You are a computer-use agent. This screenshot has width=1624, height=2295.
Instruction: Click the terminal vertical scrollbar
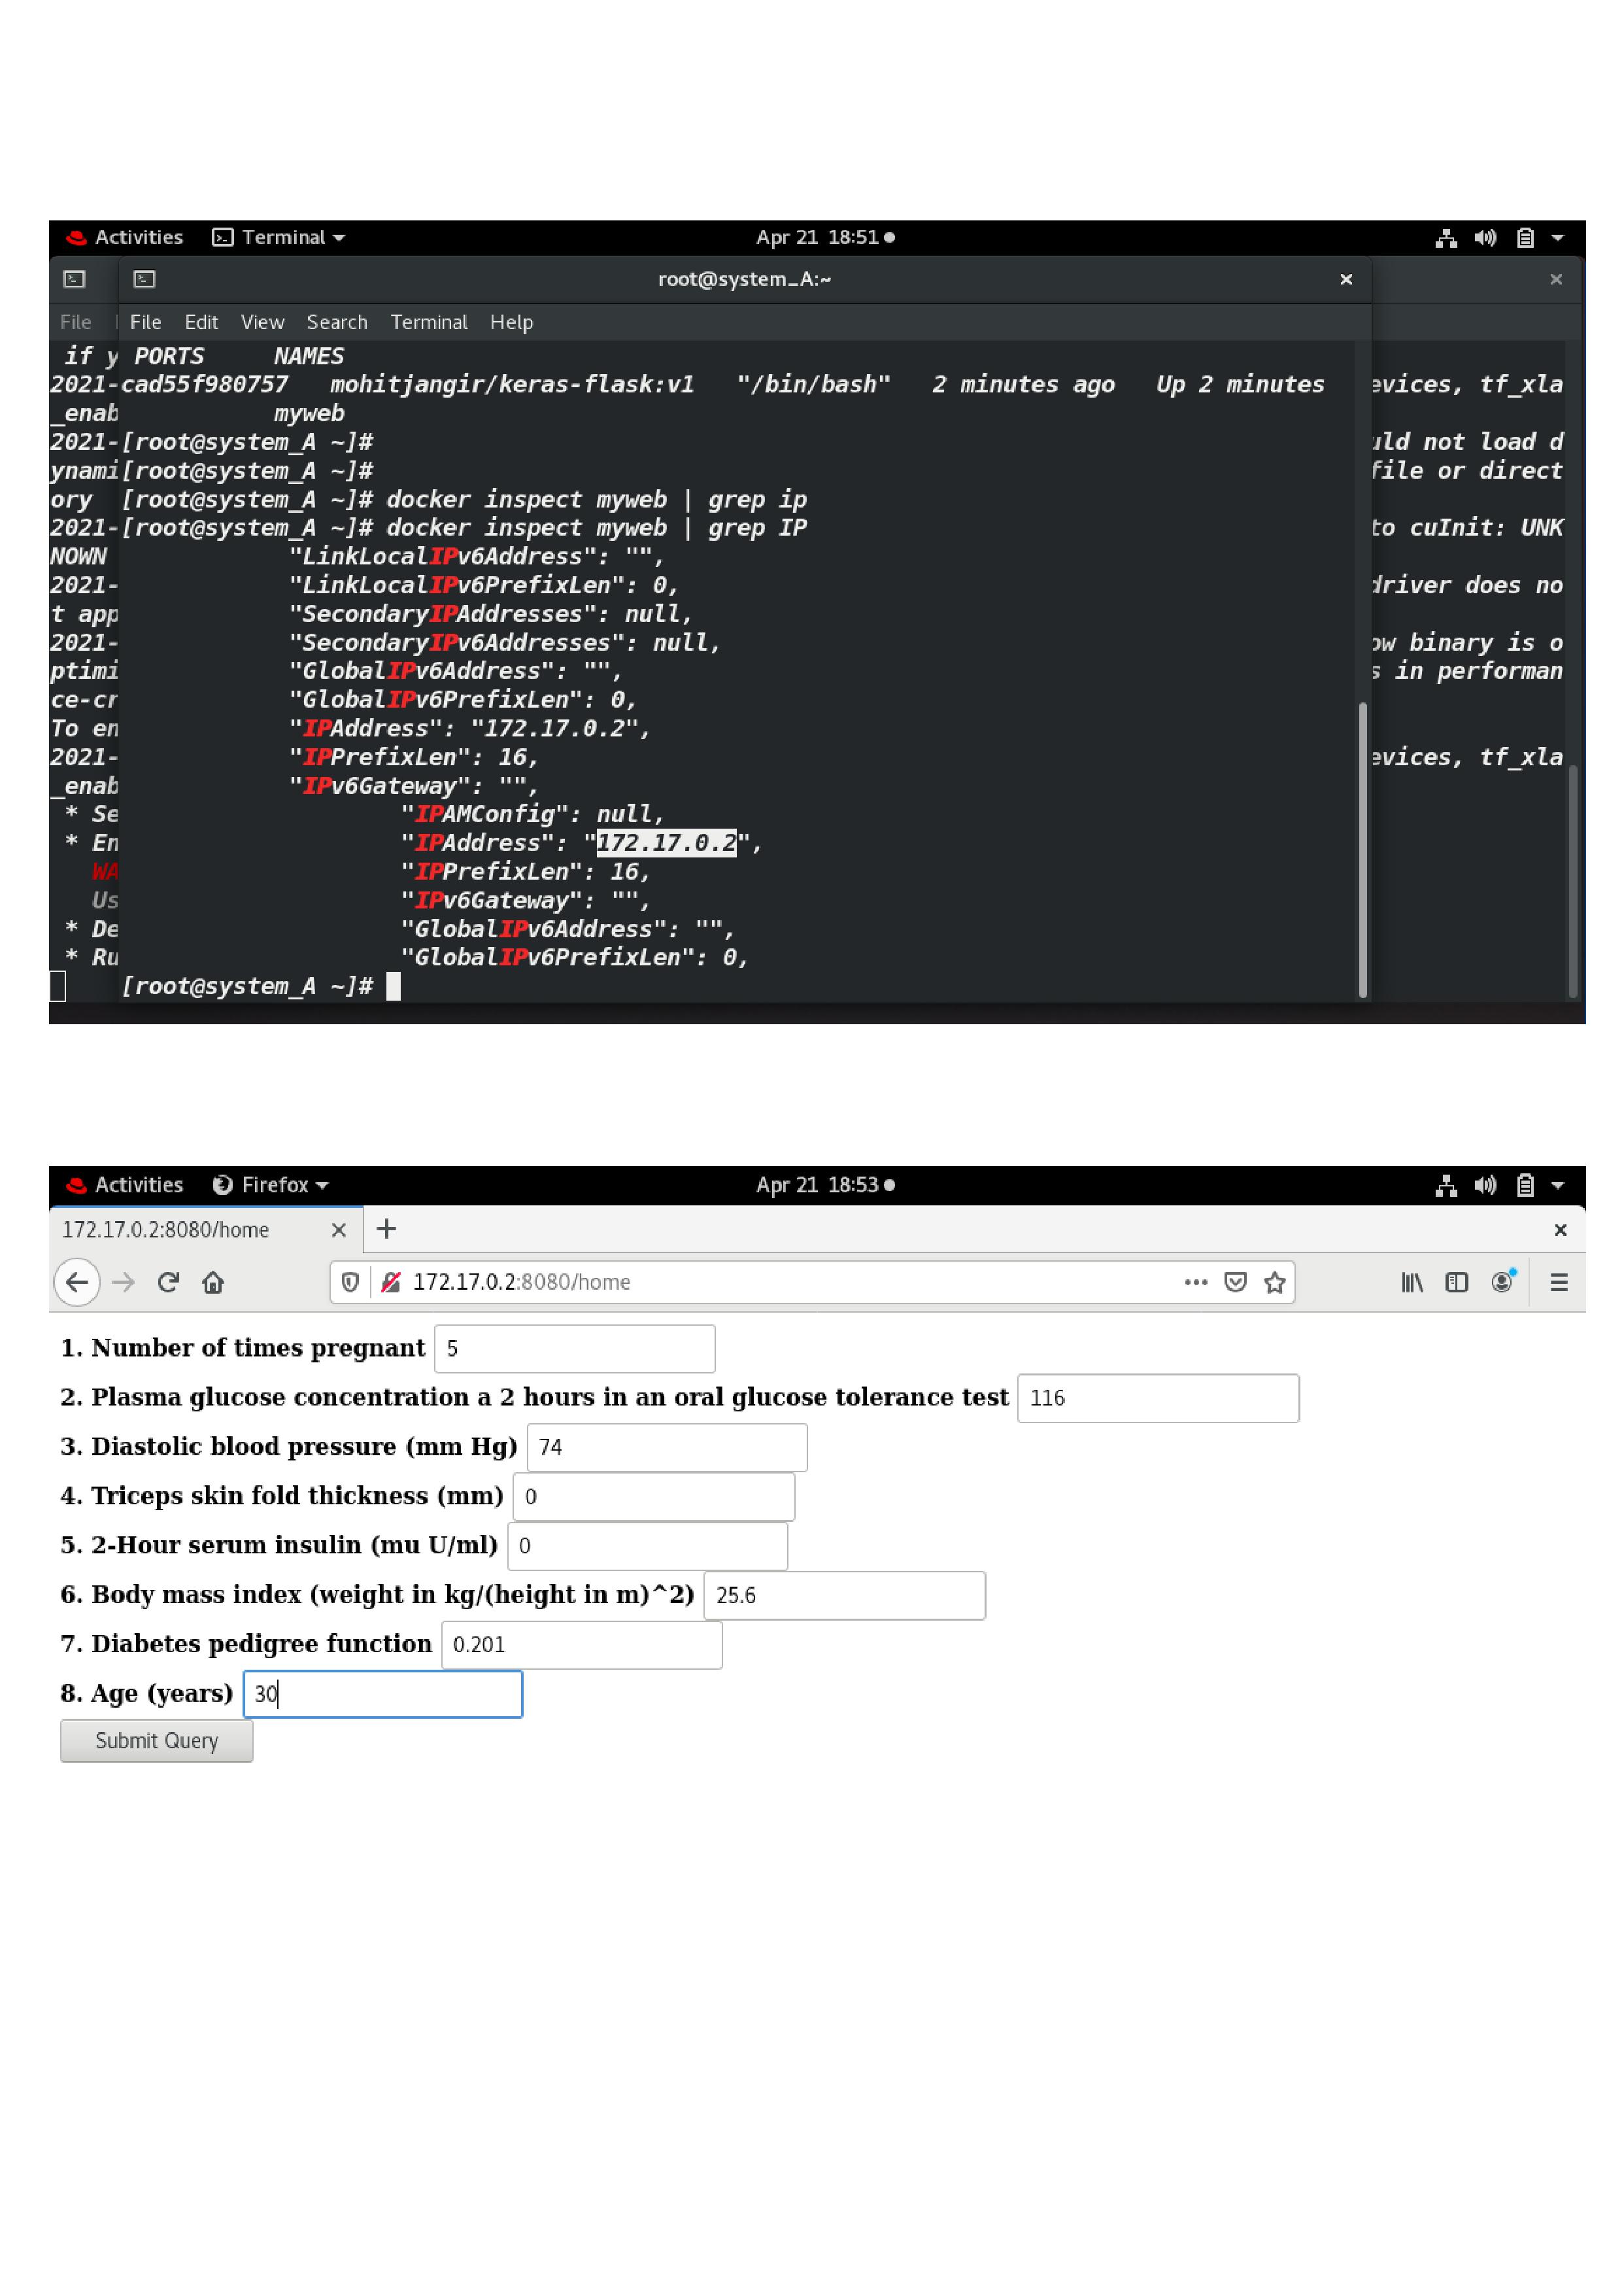[x=1362, y=850]
